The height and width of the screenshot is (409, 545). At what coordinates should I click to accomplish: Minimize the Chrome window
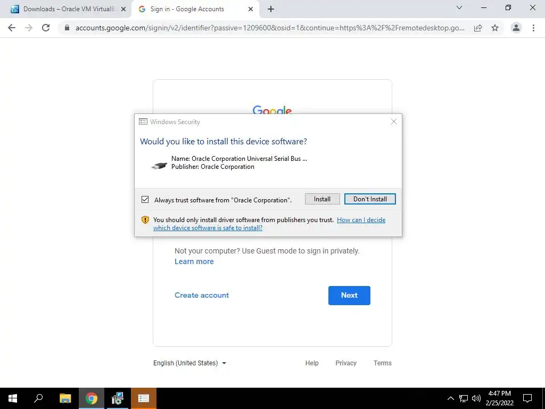click(x=483, y=7)
